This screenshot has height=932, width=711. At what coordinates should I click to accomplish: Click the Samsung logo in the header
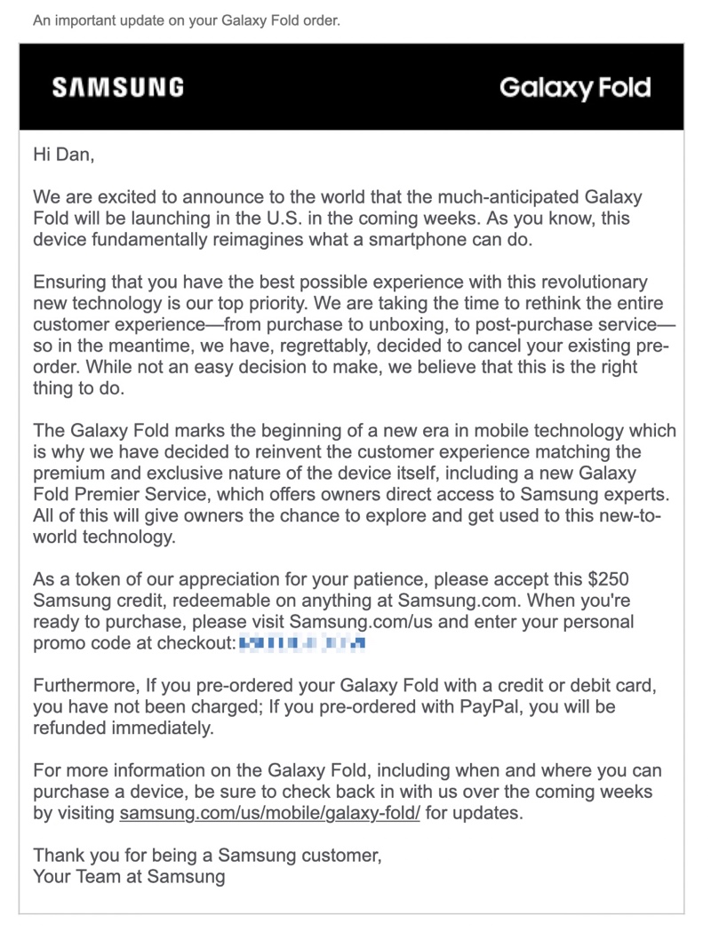pos(118,87)
